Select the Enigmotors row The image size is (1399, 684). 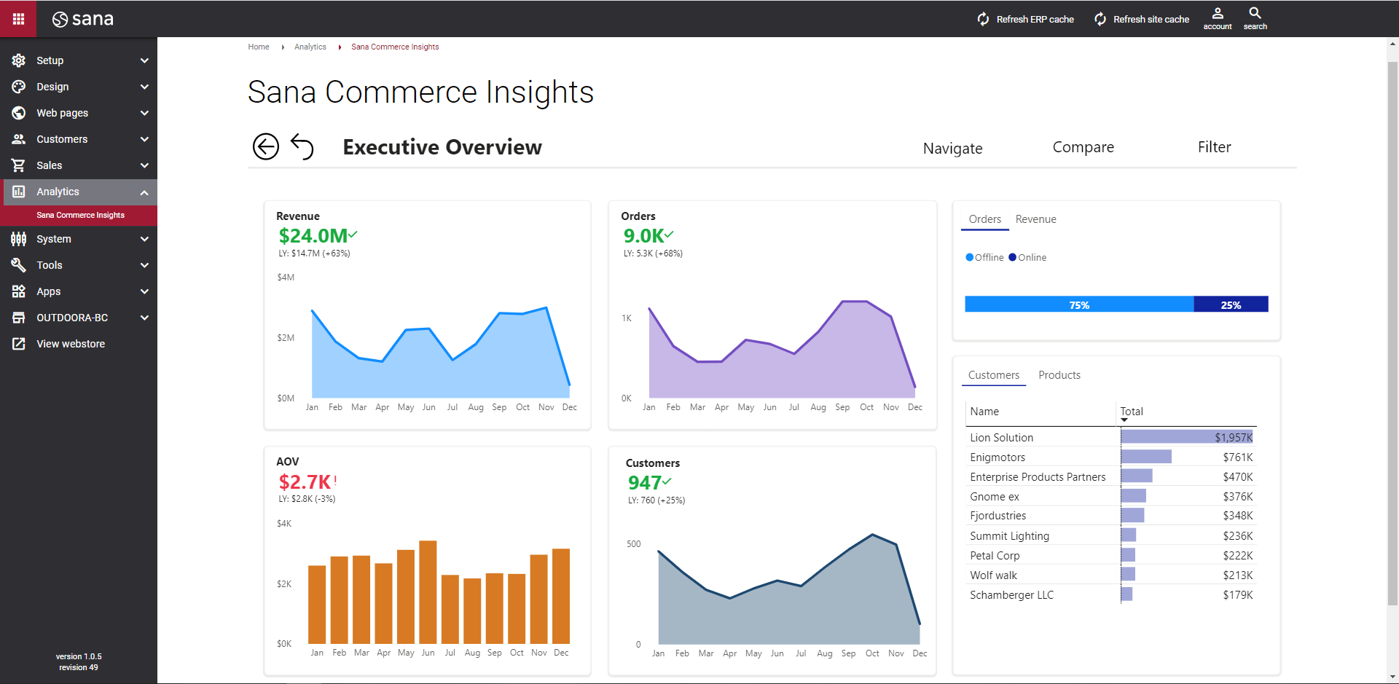(1111, 457)
